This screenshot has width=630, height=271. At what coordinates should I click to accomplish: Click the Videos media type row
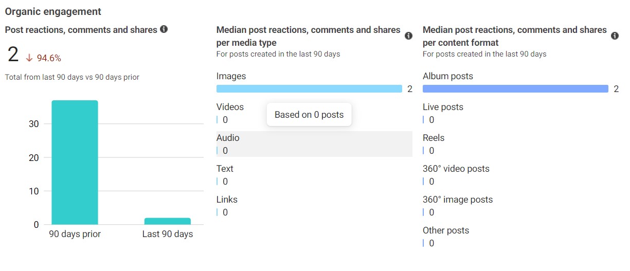[230, 107]
